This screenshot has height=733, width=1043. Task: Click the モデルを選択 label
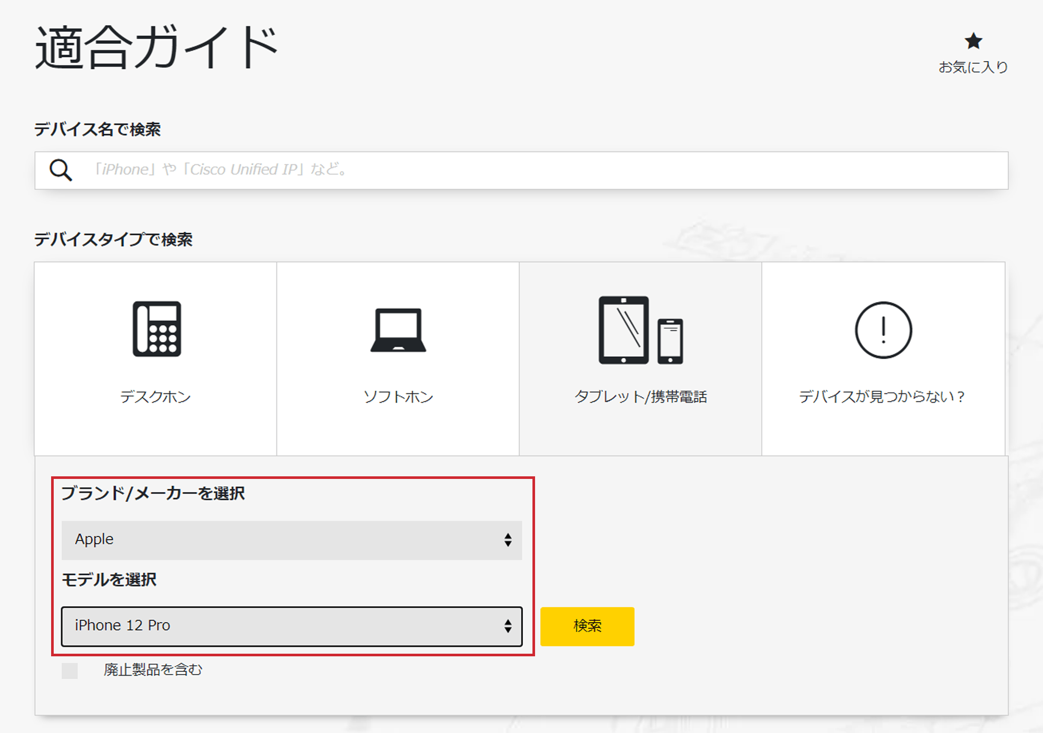pyautogui.click(x=109, y=580)
